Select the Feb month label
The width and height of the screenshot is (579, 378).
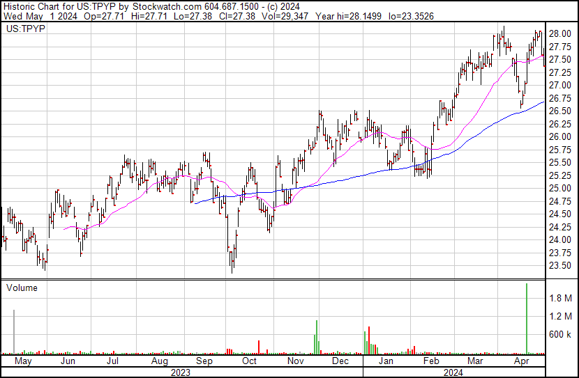pos(431,361)
